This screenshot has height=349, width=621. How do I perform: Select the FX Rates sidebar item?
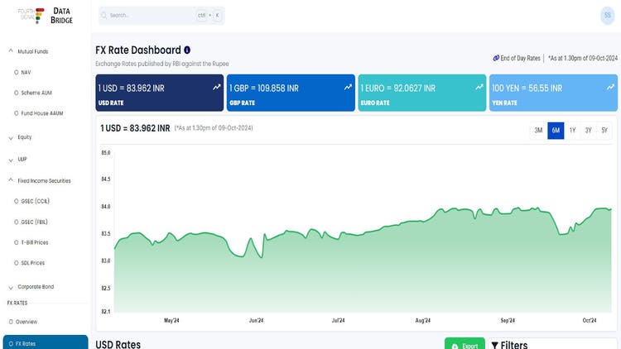tap(46, 342)
